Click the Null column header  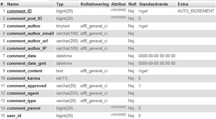132,4
